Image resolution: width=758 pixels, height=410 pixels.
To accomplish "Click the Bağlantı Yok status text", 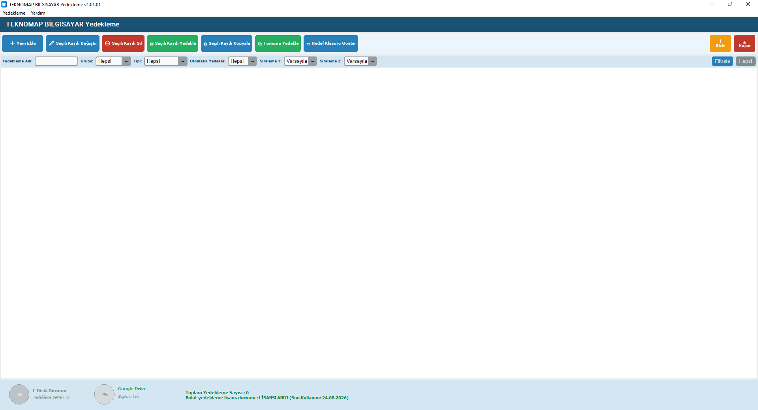I will point(129,397).
